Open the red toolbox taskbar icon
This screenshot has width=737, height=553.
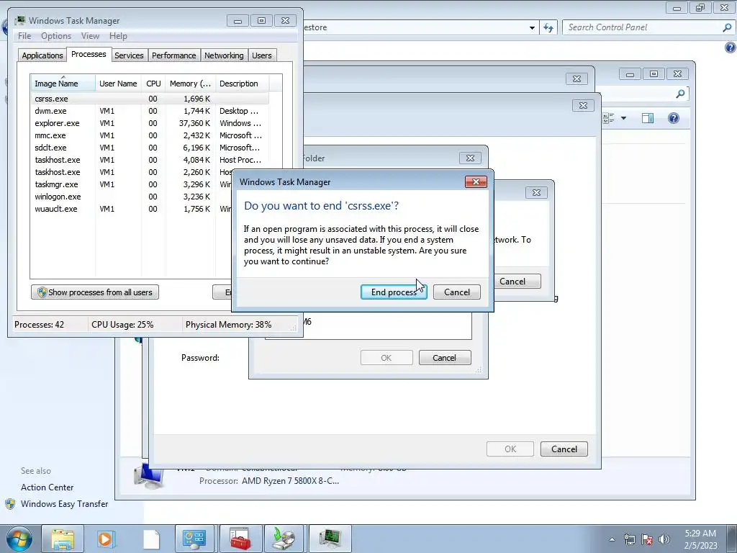click(240, 539)
